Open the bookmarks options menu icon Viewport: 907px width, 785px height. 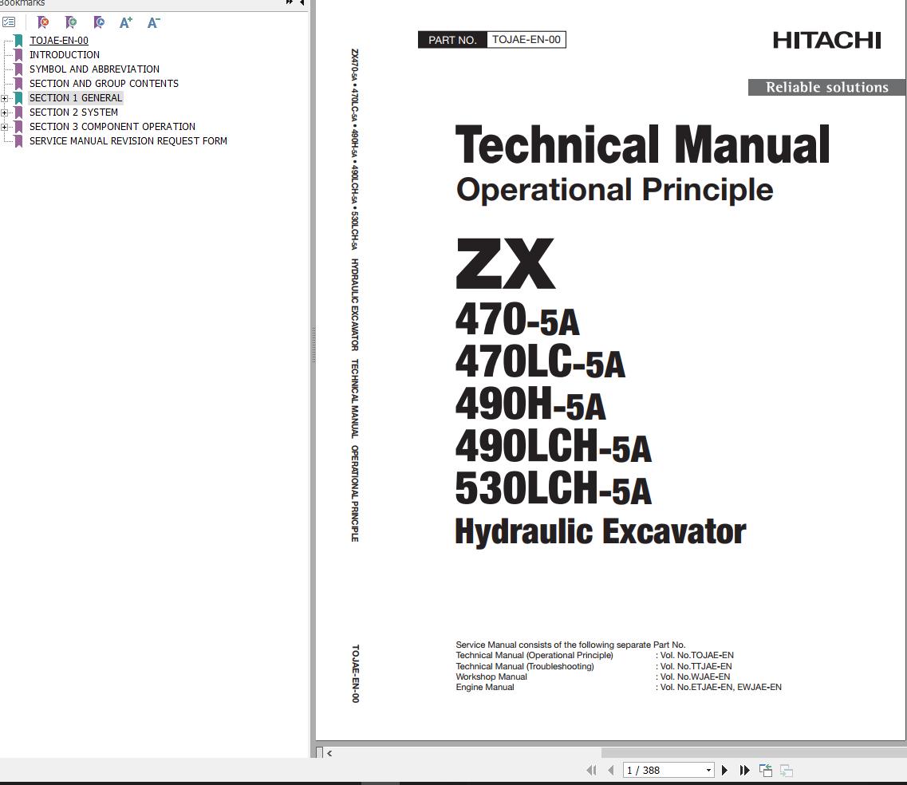coord(9,22)
